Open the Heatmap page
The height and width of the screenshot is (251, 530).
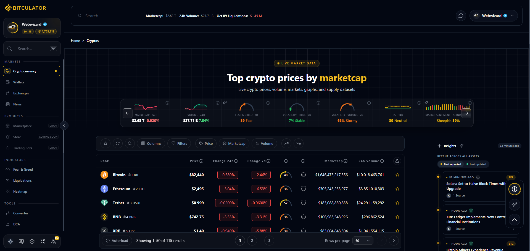[x=31, y=192]
